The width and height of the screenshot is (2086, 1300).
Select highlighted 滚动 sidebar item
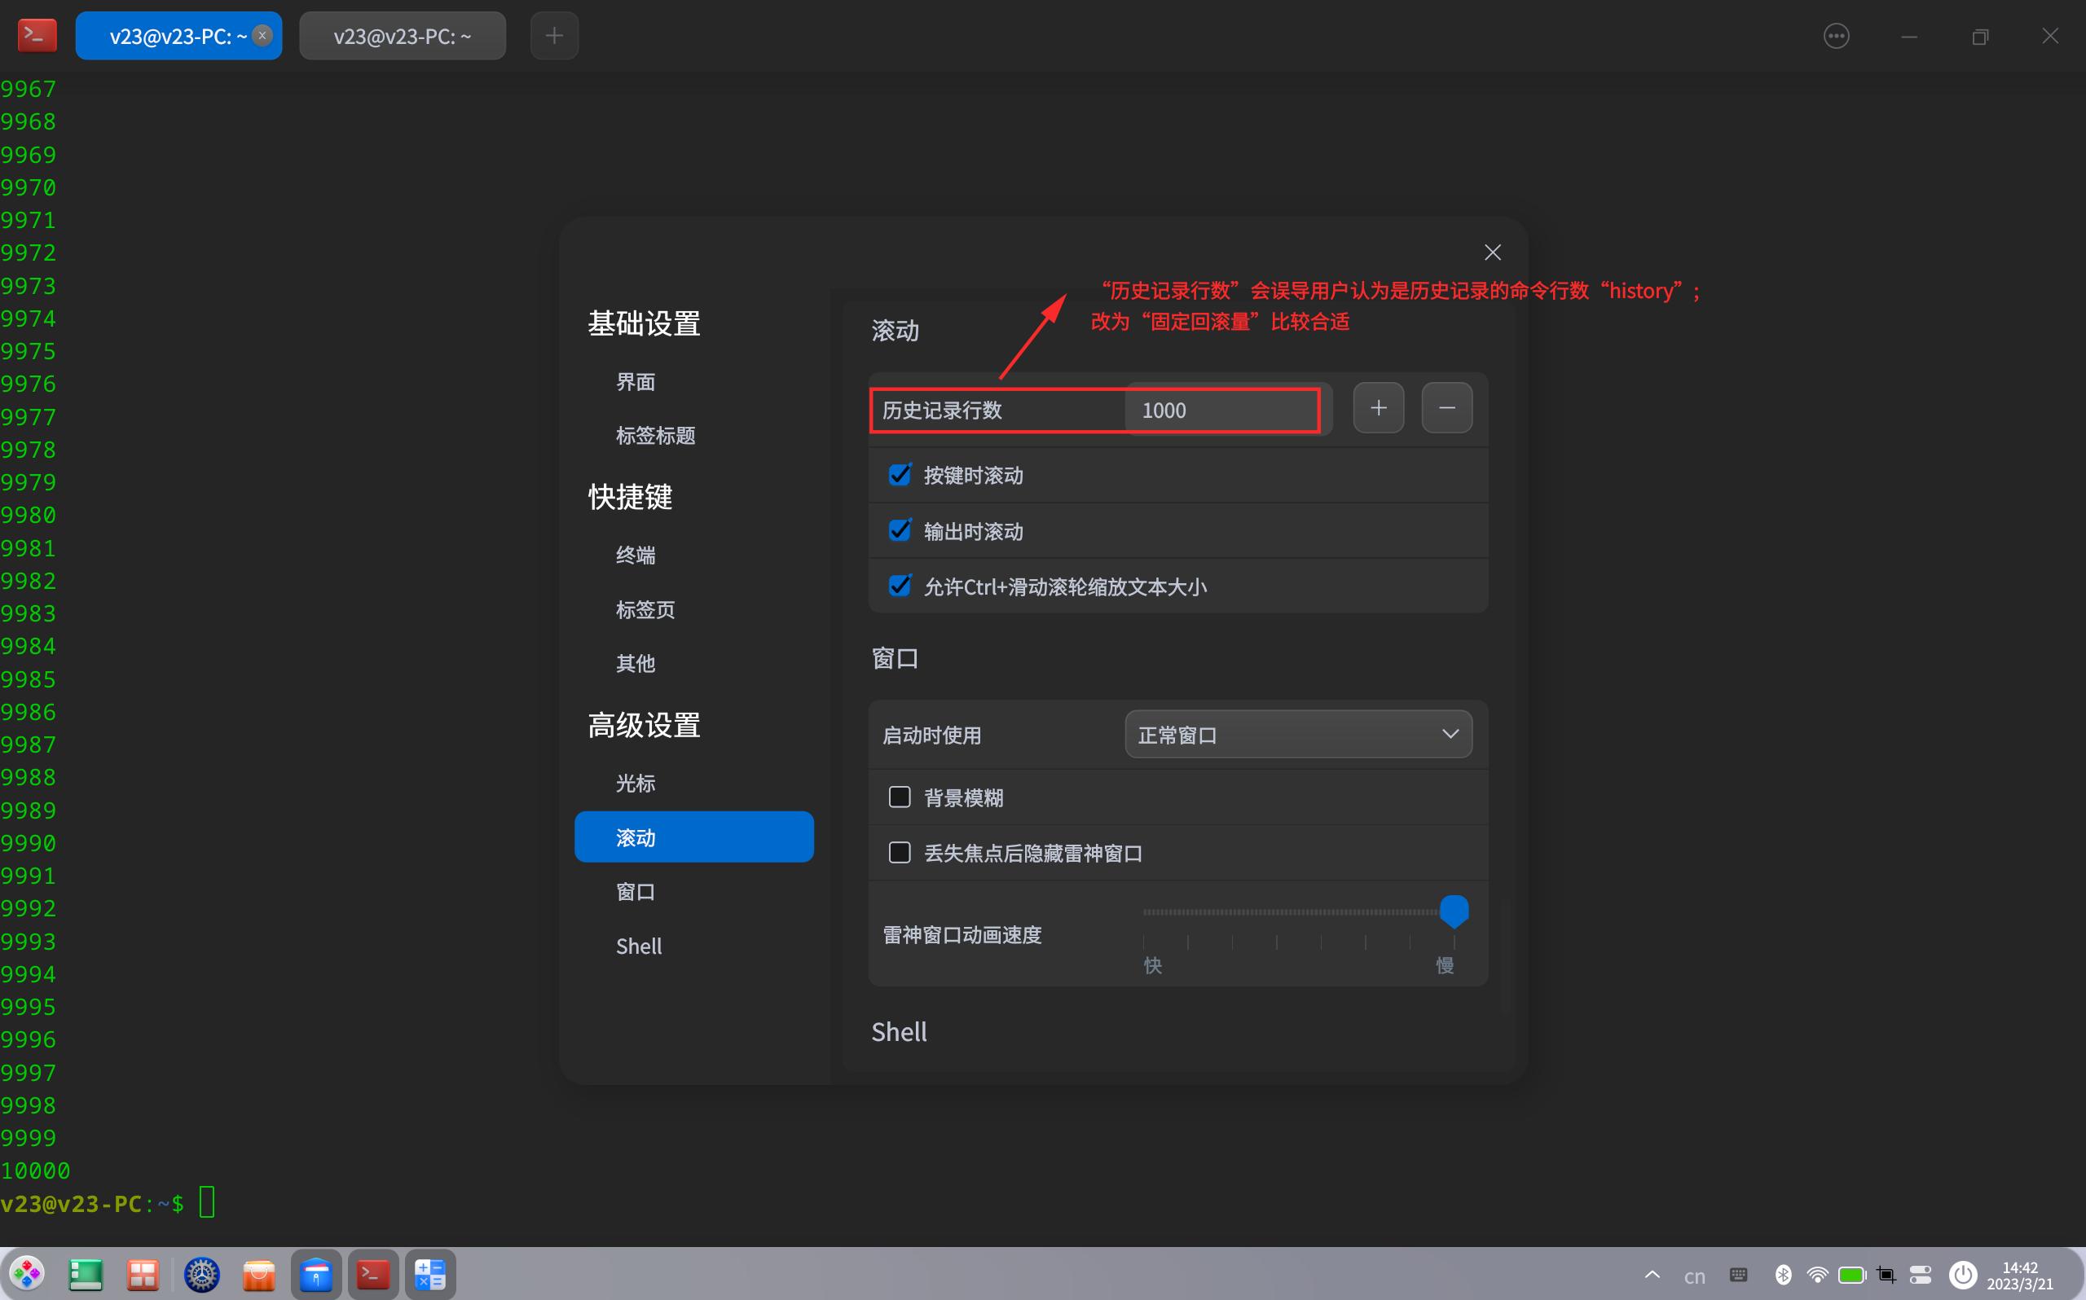click(x=694, y=837)
